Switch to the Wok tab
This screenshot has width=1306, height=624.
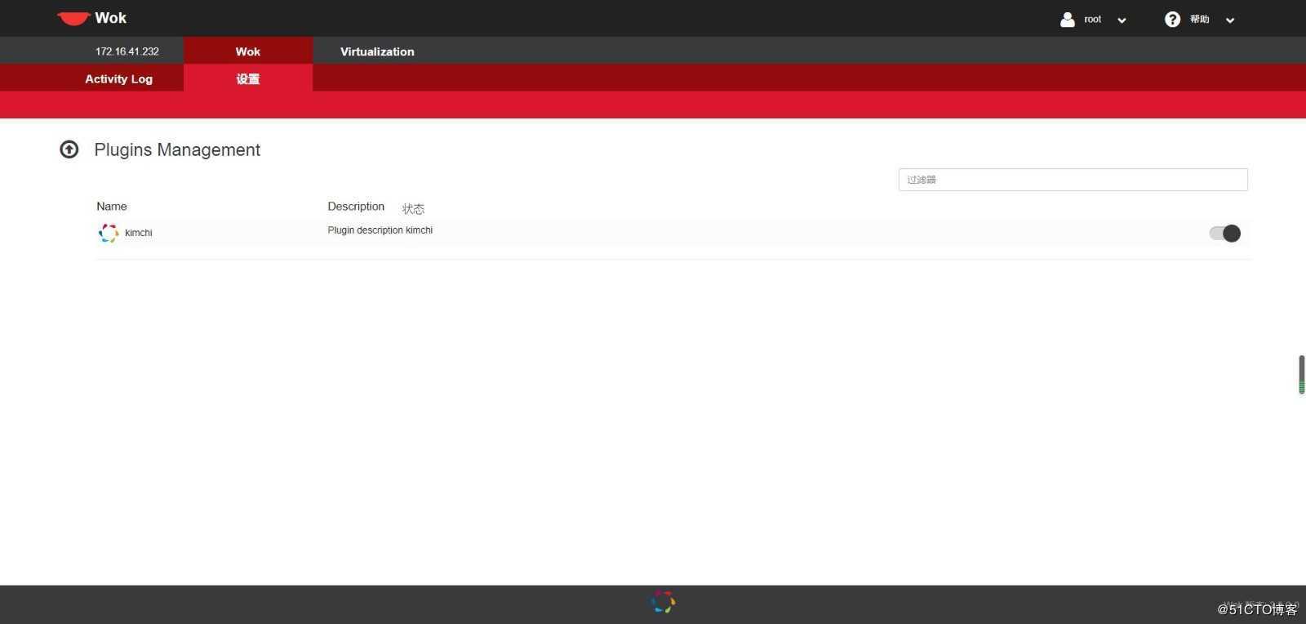(x=248, y=51)
